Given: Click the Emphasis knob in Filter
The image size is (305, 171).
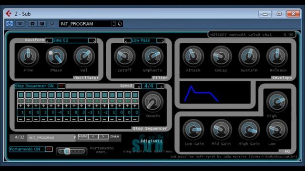Looking at the screenshot, I should point(152,57).
